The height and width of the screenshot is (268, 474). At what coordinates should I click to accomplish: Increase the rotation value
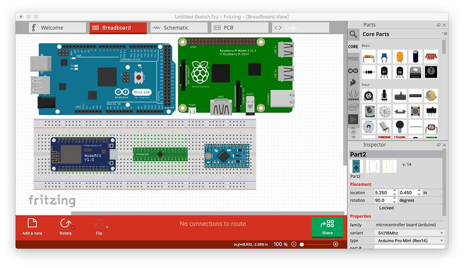click(x=395, y=199)
